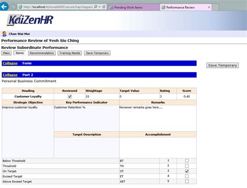Open address bar history dropdown arrow
Image resolution: width=247 pixels, height=188 pixels.
pos(100,7)
